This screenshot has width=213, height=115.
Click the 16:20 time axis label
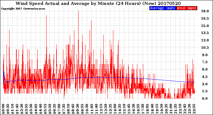tap(134, 109)
